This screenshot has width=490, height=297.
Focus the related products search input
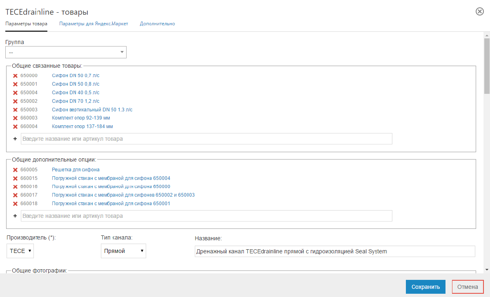click(207, 139)
